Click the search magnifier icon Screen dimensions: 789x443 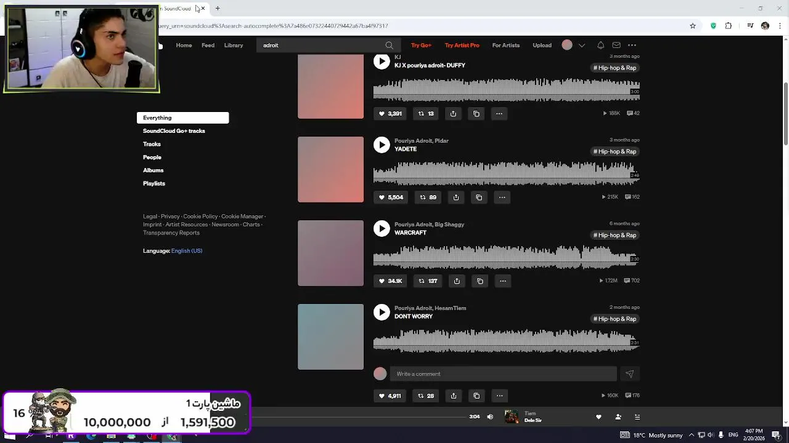[389, 45]
